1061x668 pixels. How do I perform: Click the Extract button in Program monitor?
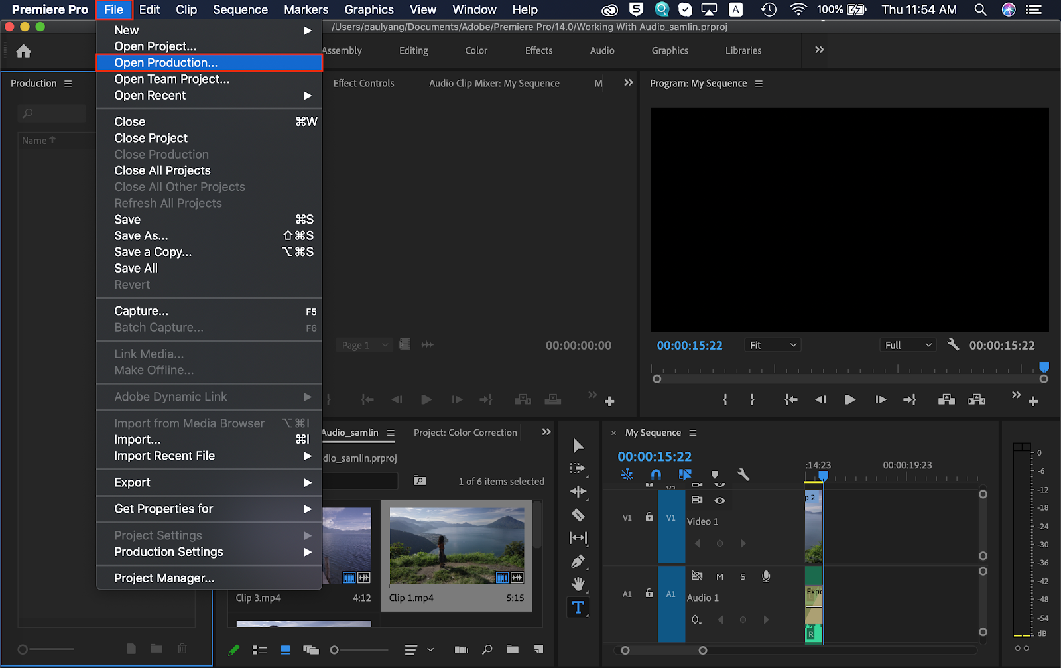pyautogui.click(x=976, y=399)
